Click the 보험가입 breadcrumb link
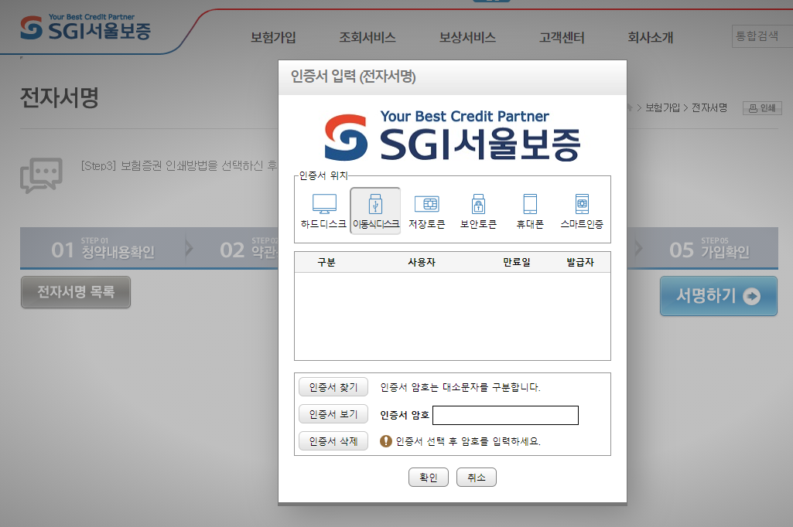793x527 pixels. (662, 107)
